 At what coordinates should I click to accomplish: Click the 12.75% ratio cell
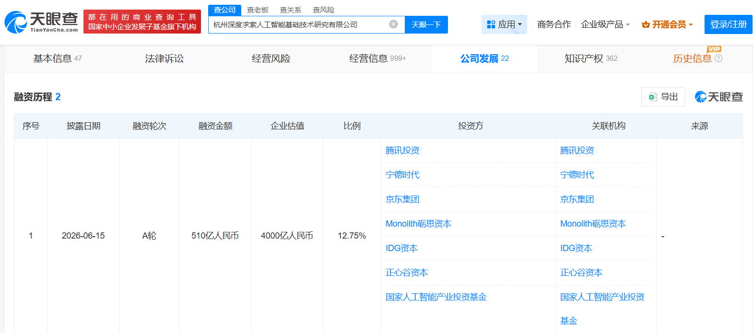click(x=352, y=236)
